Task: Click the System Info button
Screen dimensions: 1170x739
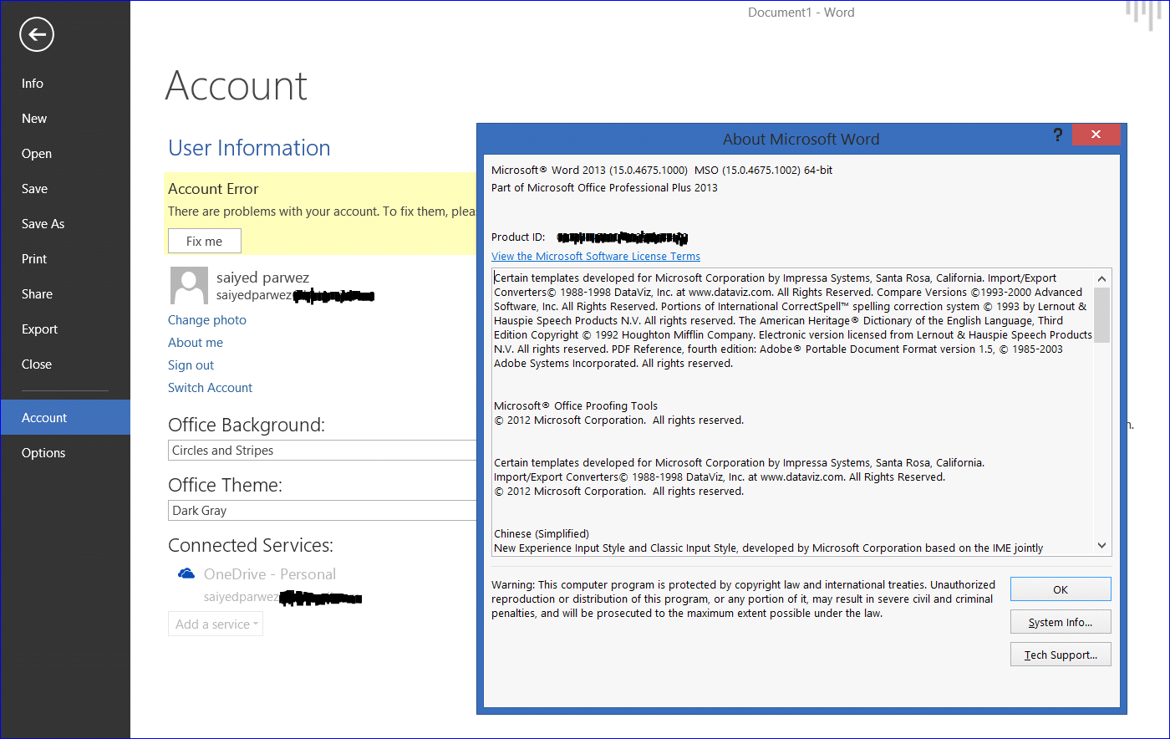Action: pyautogui.click(x=1061, y=622)
